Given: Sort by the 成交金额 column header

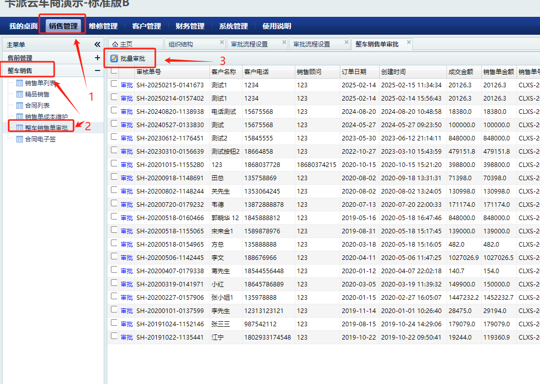Looking at the screenshot, I should (460, 72).
